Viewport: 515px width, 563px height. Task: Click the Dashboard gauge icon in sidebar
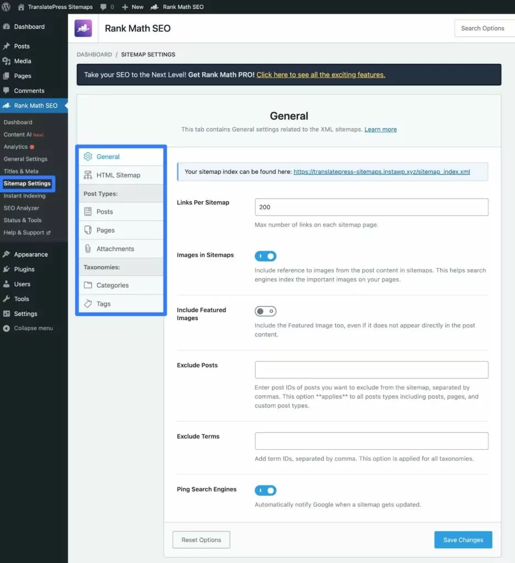(7, 26)
